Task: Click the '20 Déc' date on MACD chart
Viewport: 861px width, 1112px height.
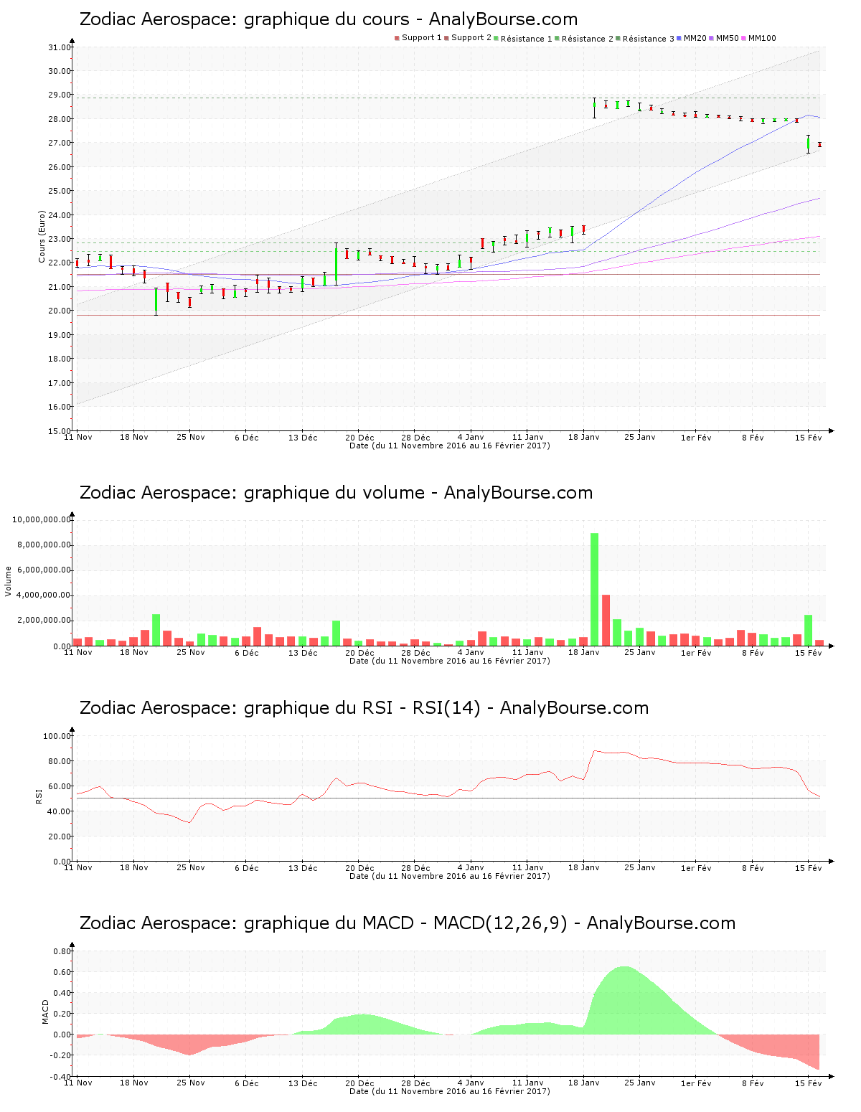Action: click(359, 1083)
